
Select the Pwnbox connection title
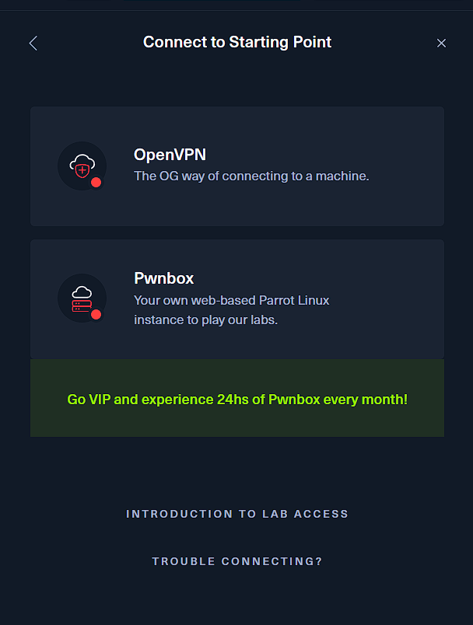pos(163,278)
